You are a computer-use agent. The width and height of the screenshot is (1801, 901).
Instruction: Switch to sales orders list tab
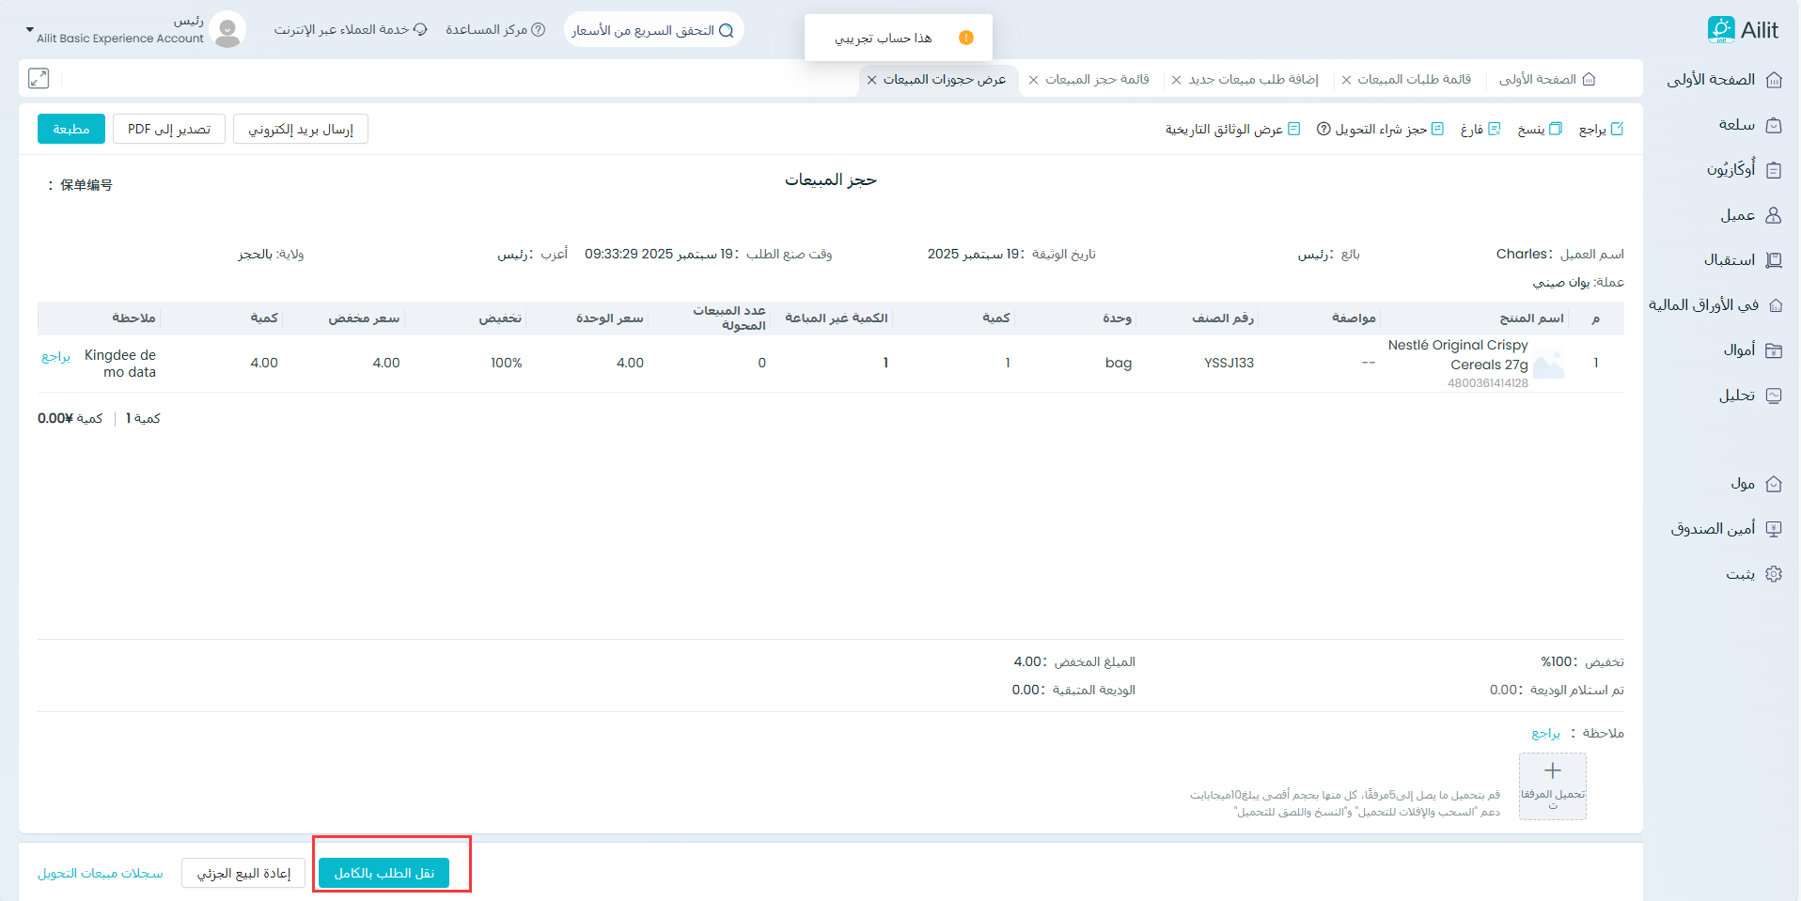click(1414, 80)
